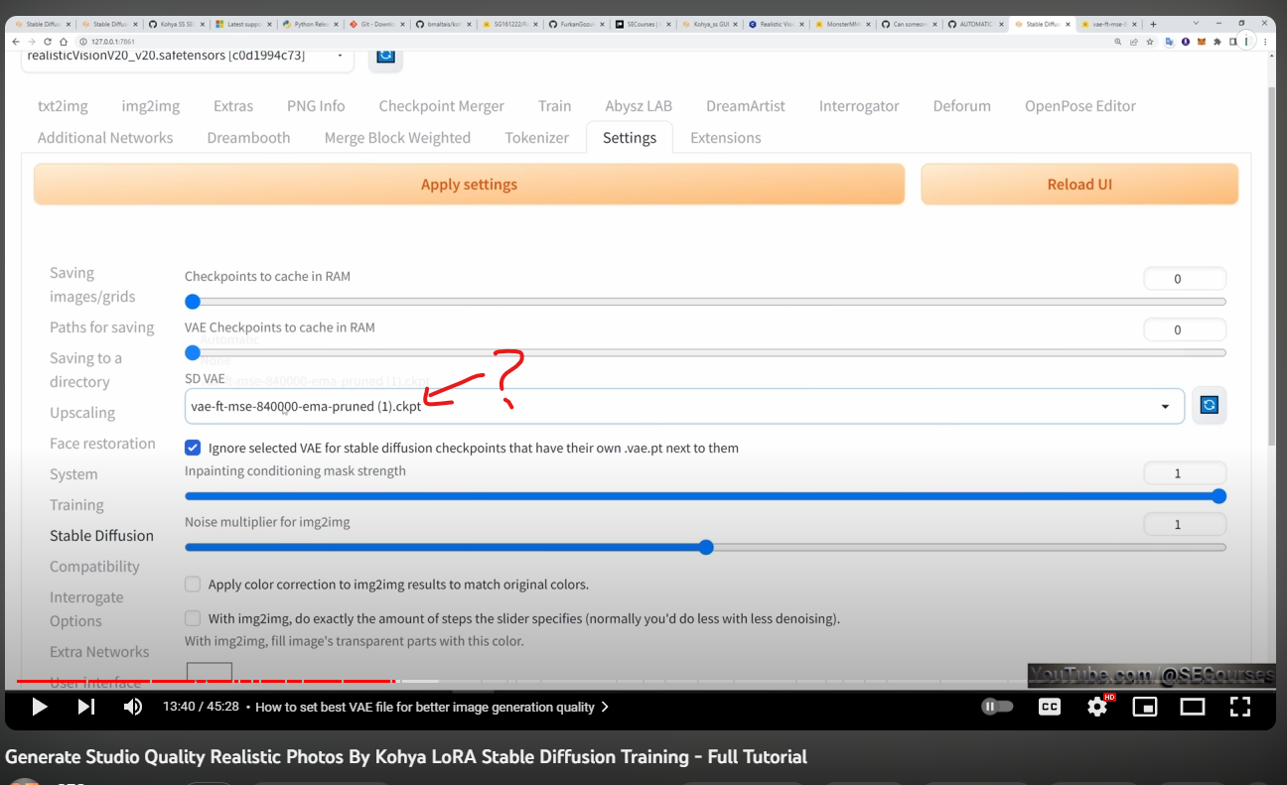This screenshot has height=785, width=1287.
Task: Refresh the SD VAE file list
Action: coord(1209,405)
